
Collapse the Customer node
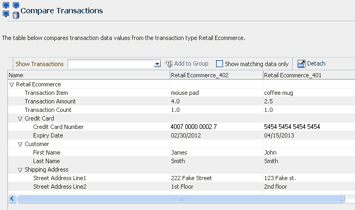(20, 144)
